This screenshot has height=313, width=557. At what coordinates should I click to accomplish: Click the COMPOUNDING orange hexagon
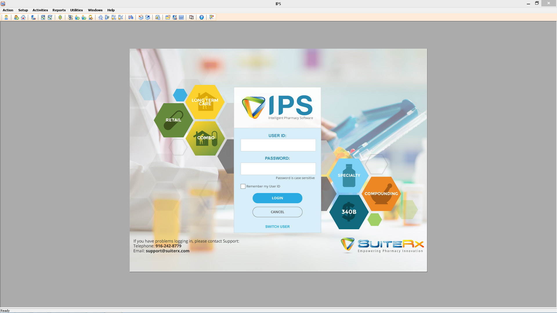tap(381, 194)
